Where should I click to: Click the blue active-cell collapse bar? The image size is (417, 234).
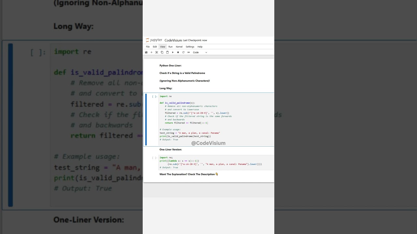[x=146, y=119]
